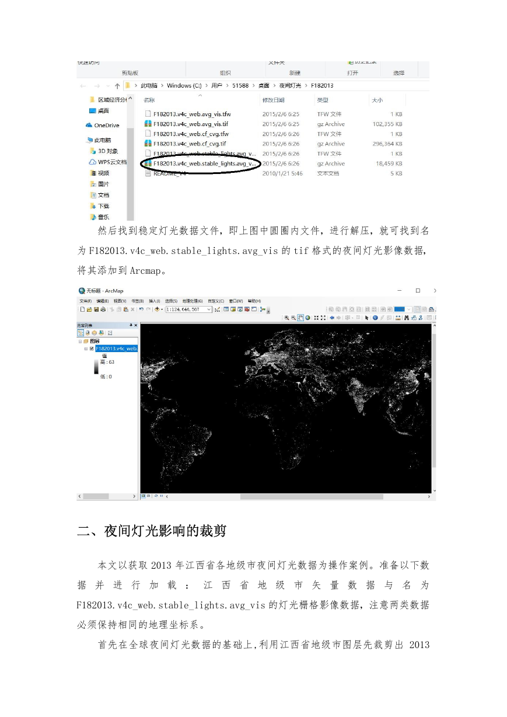
Task: Sort by the 名称 column header
Action: (x=150, y=100)
